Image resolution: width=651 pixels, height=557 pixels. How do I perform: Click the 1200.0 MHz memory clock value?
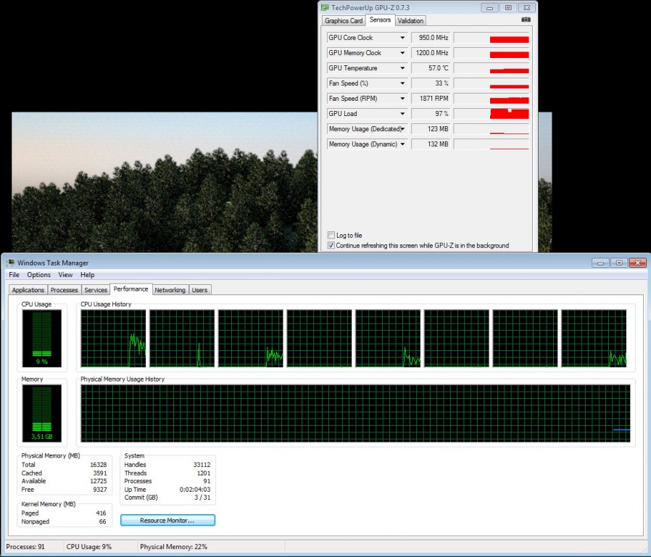point(431,53)
